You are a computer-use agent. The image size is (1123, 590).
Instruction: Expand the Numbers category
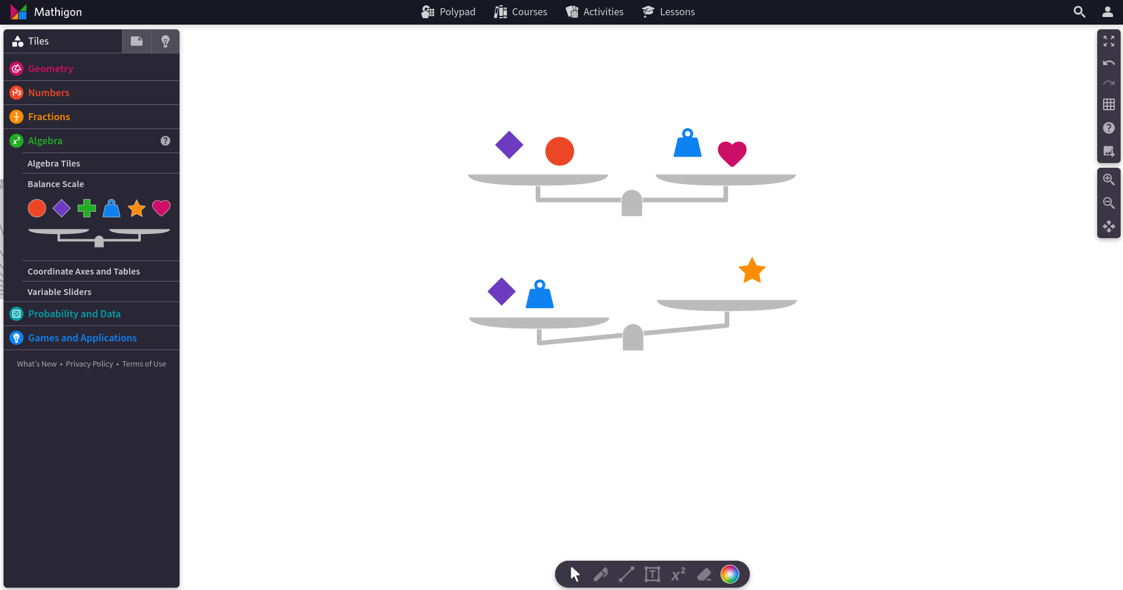click(92, 93)
